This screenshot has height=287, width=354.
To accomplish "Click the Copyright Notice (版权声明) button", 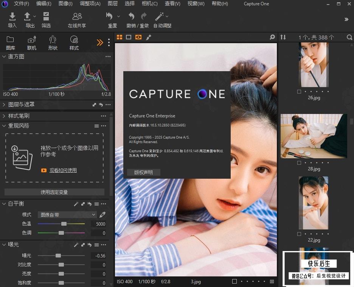I will point(144,172).
